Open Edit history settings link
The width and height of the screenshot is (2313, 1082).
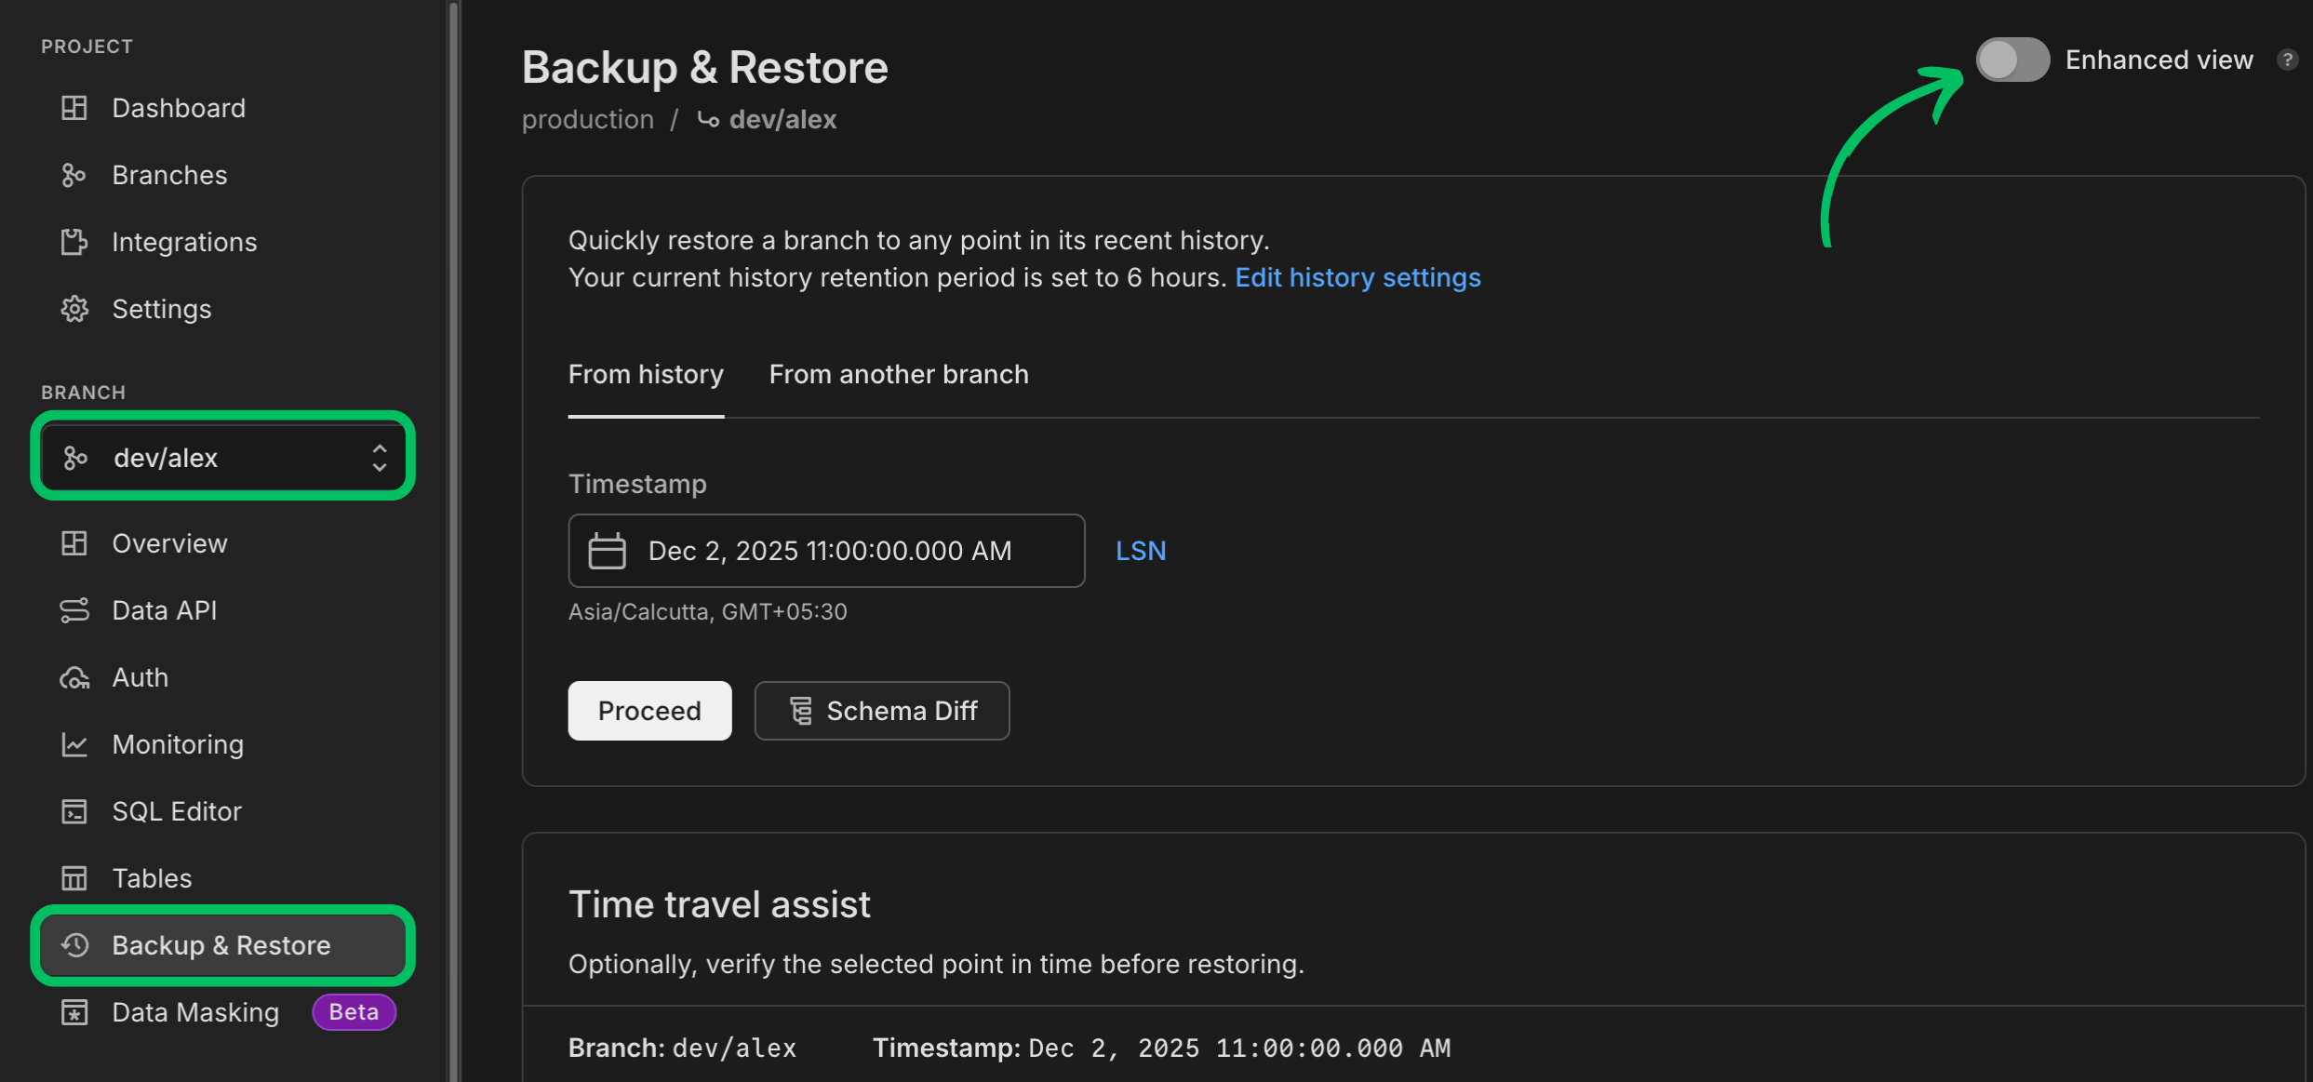1357,277
